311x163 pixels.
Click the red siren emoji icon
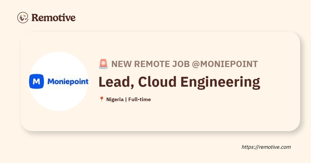pyautogui.click(x=103, y=64)
